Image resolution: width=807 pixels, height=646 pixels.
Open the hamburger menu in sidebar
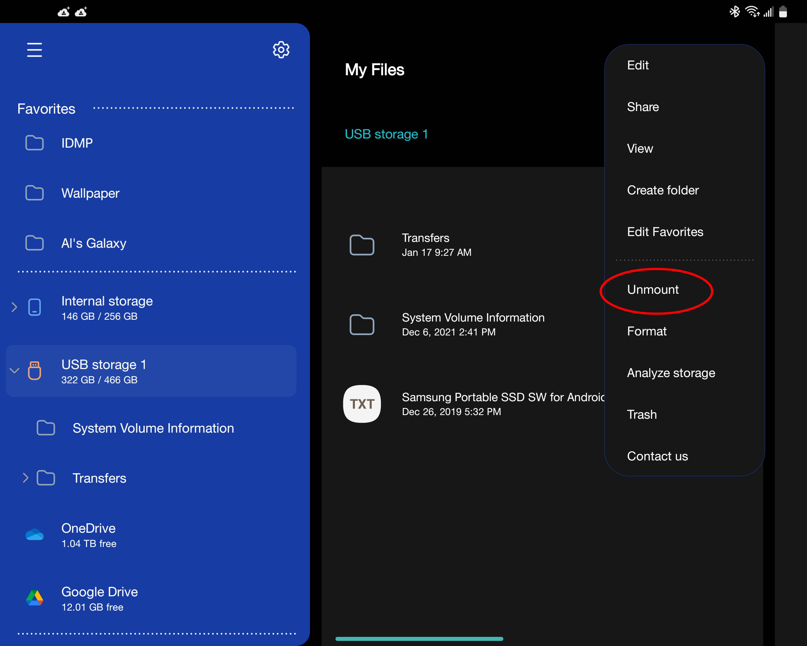click(x=34, y=50)
